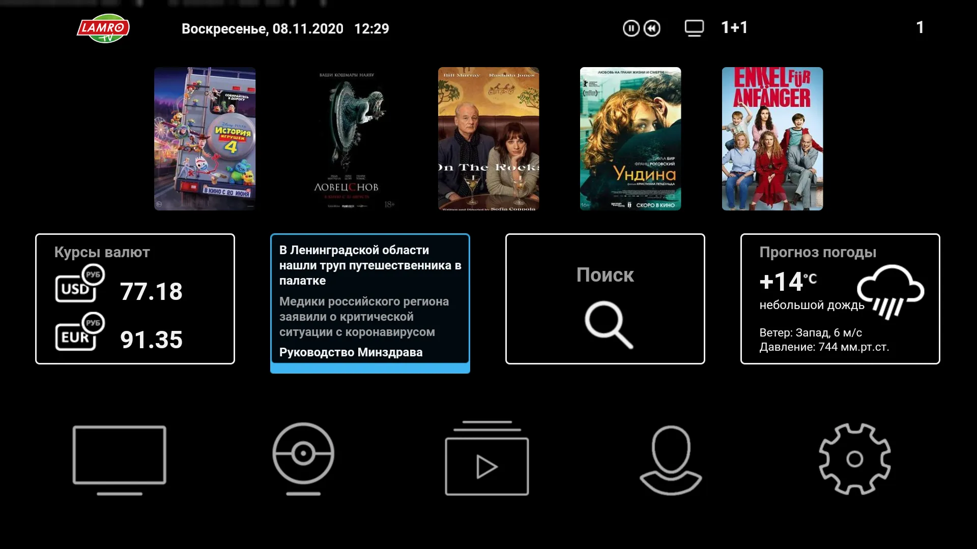
Task: Open the Ловец снов movie poster
Action: (347, 139)
